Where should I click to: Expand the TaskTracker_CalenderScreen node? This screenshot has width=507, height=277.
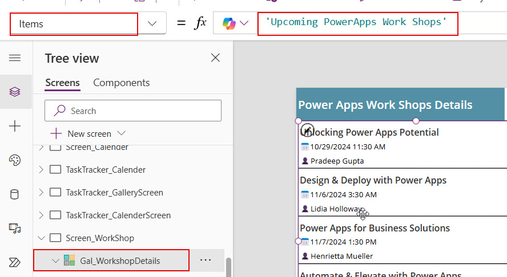(41, 215)
